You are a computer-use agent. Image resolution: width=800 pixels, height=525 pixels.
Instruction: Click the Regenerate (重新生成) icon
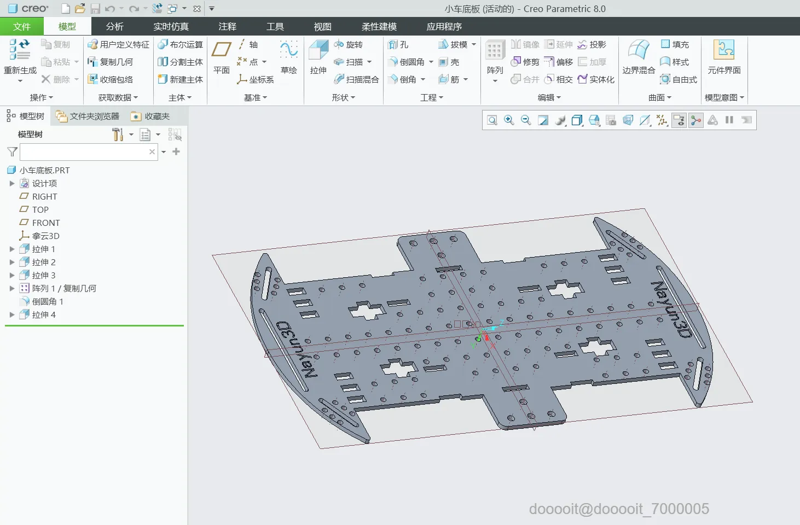20,51
